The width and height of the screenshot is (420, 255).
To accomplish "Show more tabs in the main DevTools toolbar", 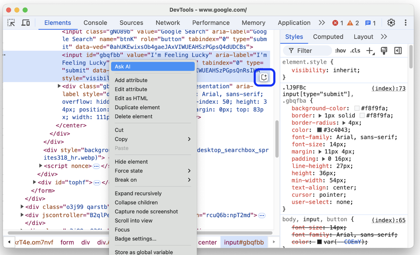I will [322, 23].
